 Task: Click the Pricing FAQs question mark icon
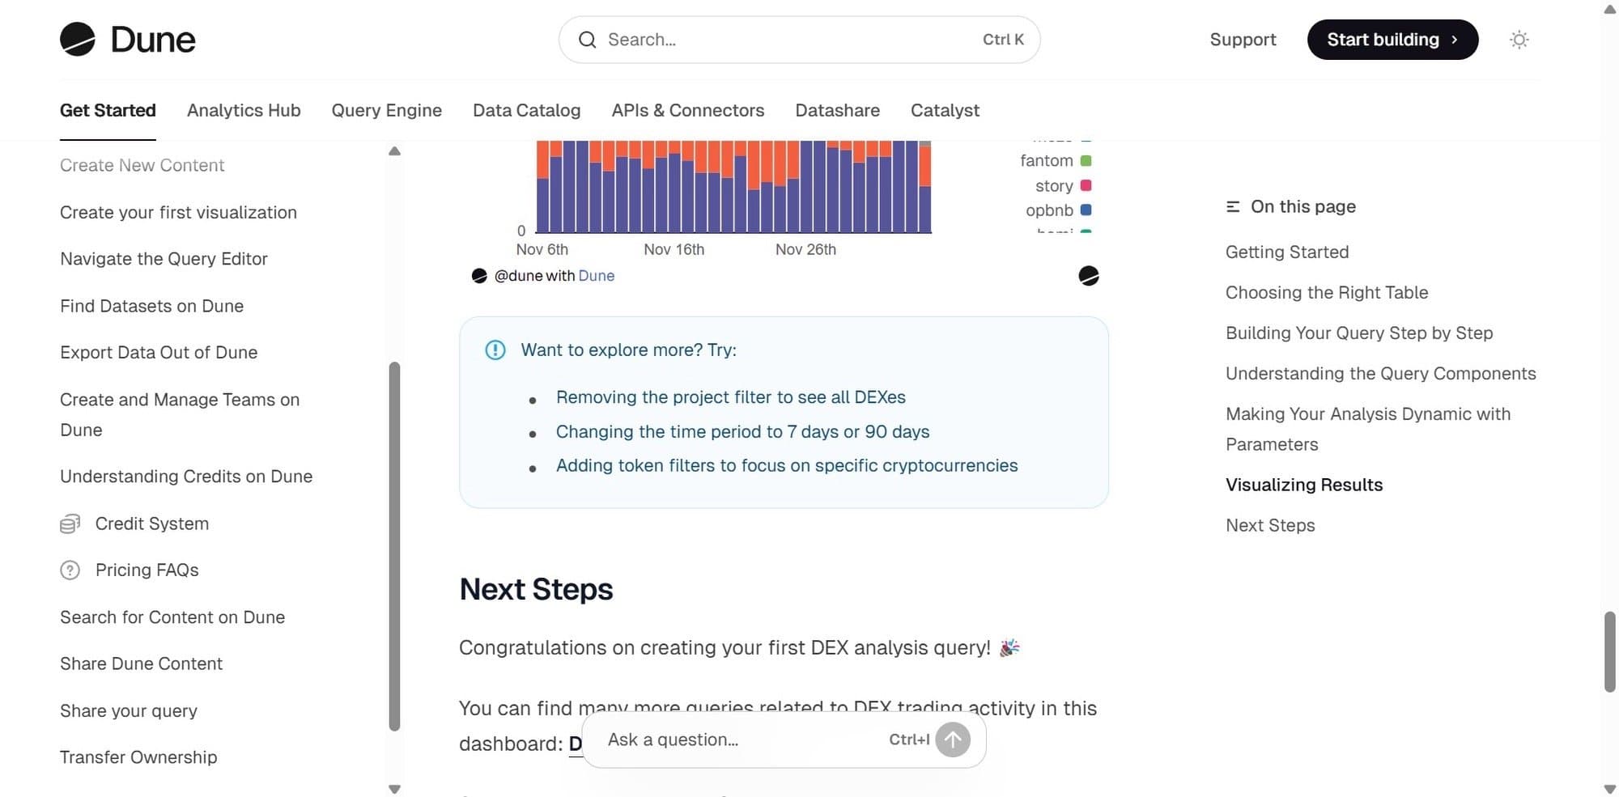[70, 570]
